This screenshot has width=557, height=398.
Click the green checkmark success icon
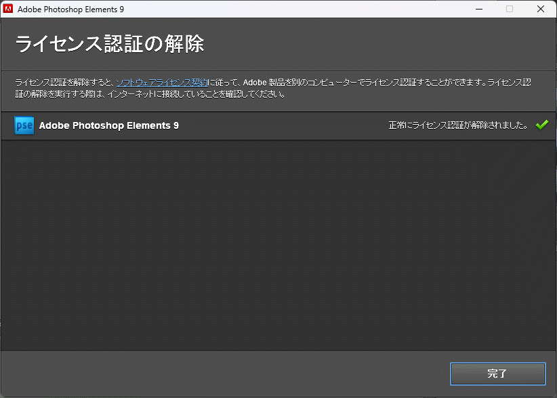coord(541,125)
